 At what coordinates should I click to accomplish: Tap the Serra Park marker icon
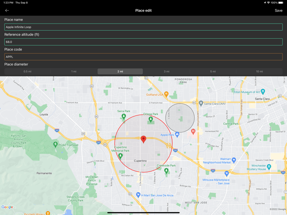(x=124, y=116)
